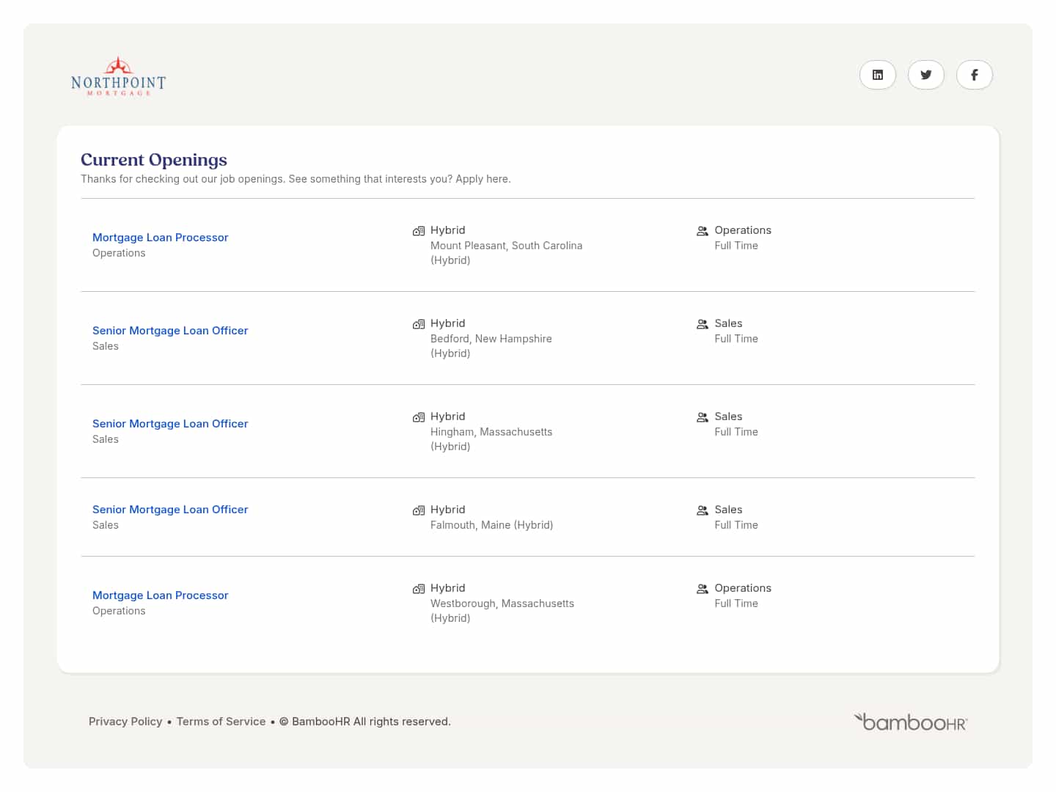
Task: Open the Terms of Service link
Action: tap(221, 722)
